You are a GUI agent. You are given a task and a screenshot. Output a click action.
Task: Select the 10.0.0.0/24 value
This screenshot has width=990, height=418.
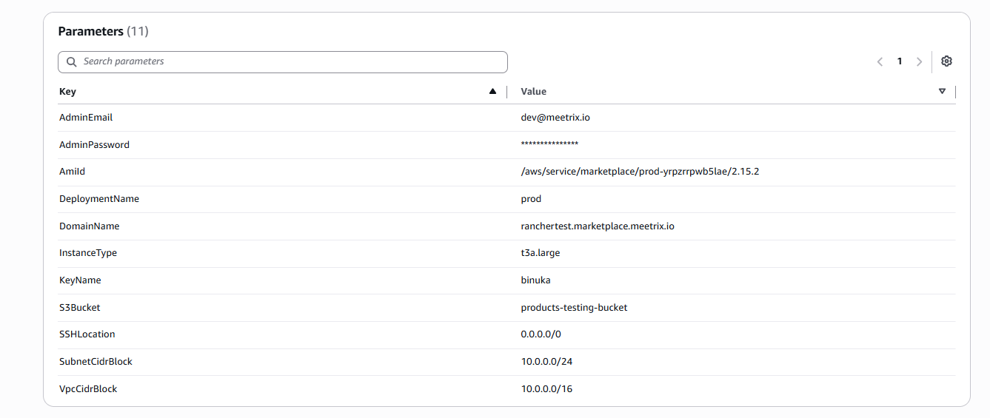point(546,362)
